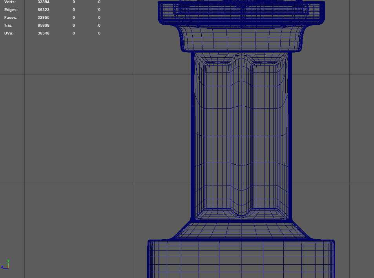The height and width of the screenshot is (278, 374).
Task: Click the XYZ axis orientation gizmo
Action: click(6, 264)
